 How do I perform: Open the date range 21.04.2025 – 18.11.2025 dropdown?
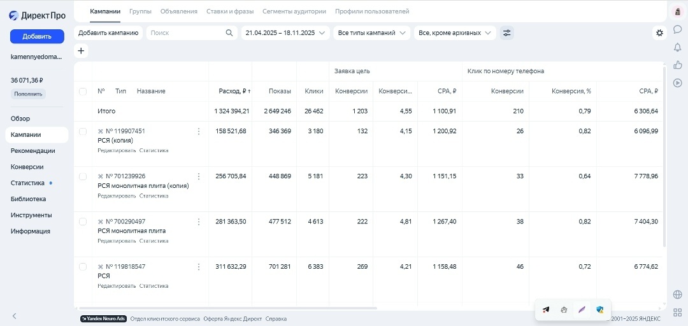(x=285, y=33)
